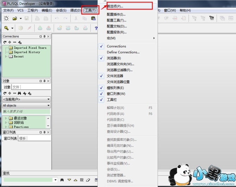
Task: Click the binoculars find icon in object panel
Action: [19, 93]
